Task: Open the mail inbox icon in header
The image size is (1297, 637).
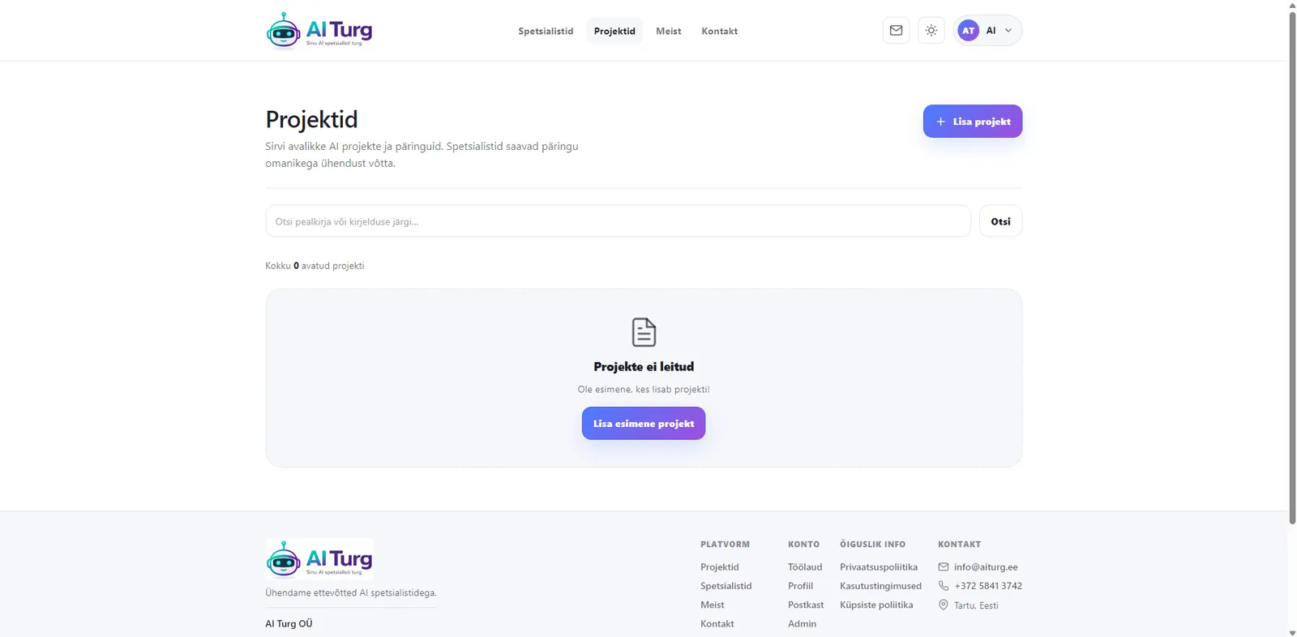Action: pos(896,31)
